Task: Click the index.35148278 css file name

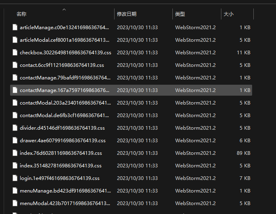Action: pos(61,166)
